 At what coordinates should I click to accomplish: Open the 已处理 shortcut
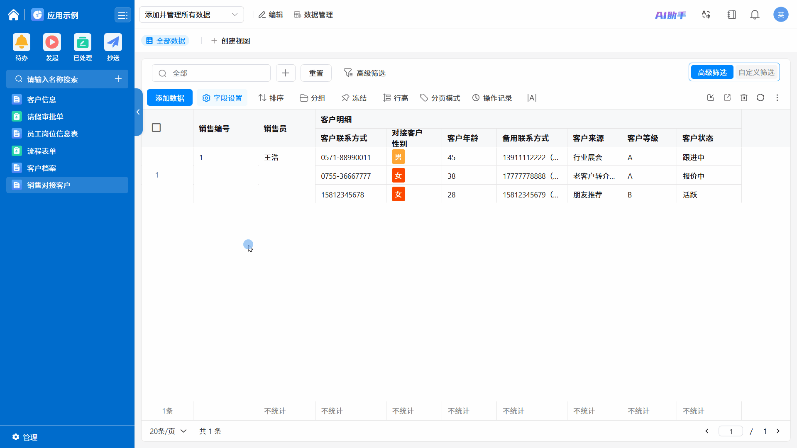click(x=83, y=47)
